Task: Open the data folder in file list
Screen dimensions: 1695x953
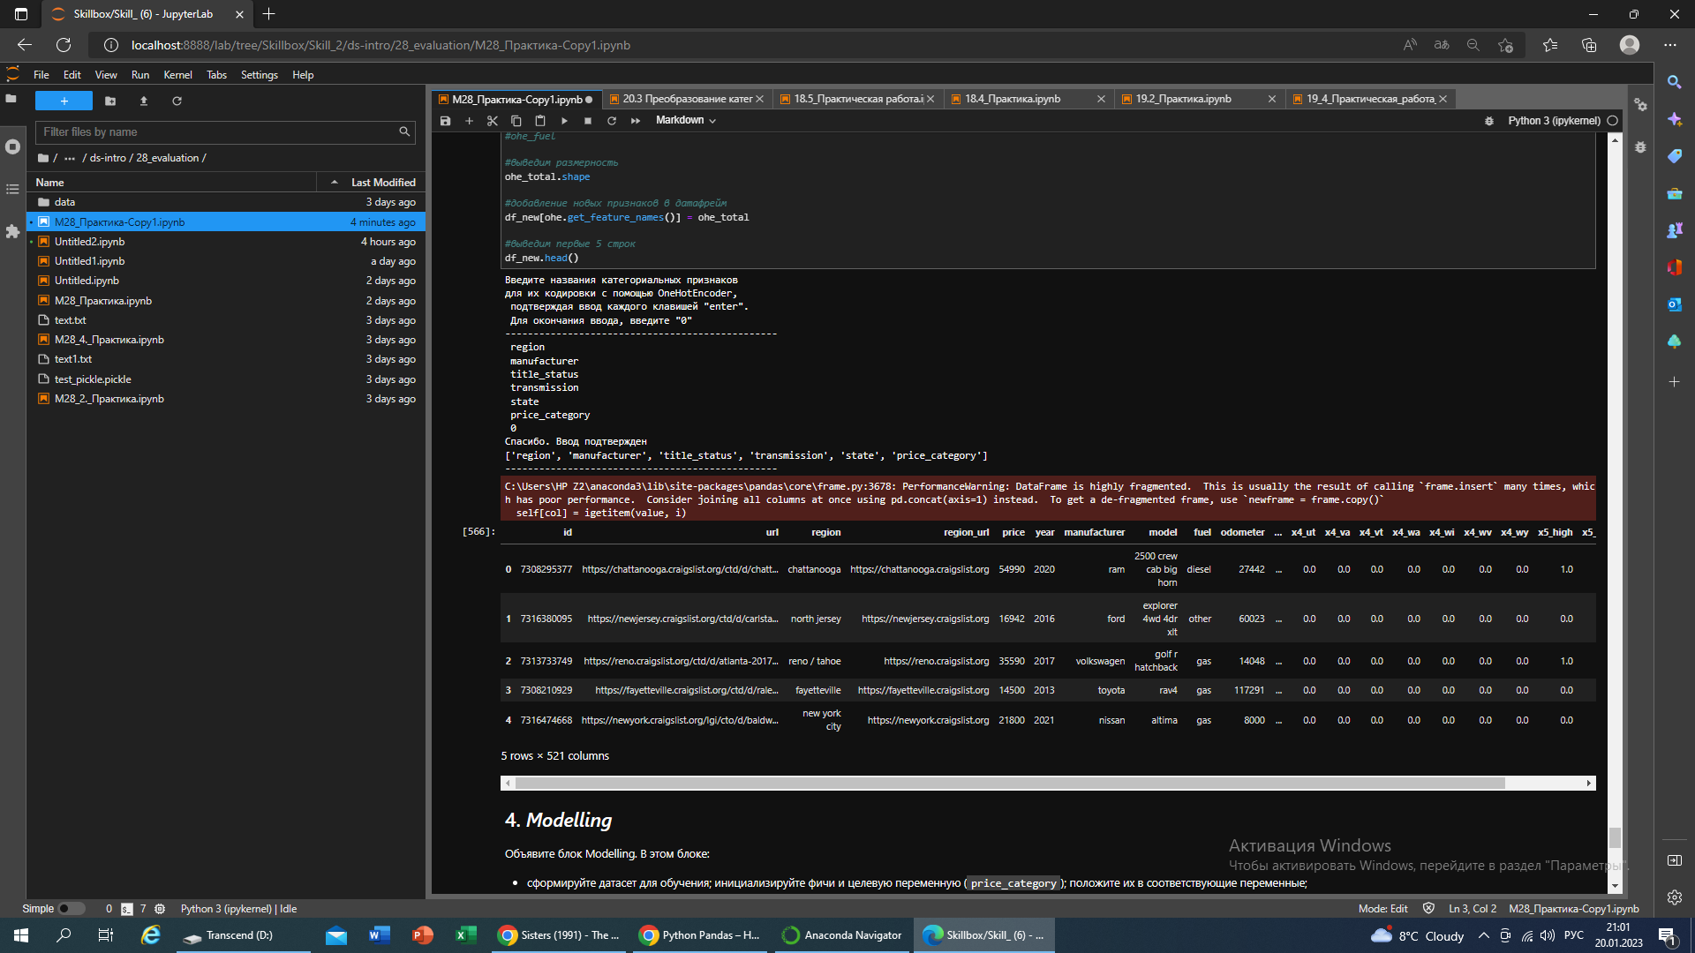Action: (x=226, y=202)
